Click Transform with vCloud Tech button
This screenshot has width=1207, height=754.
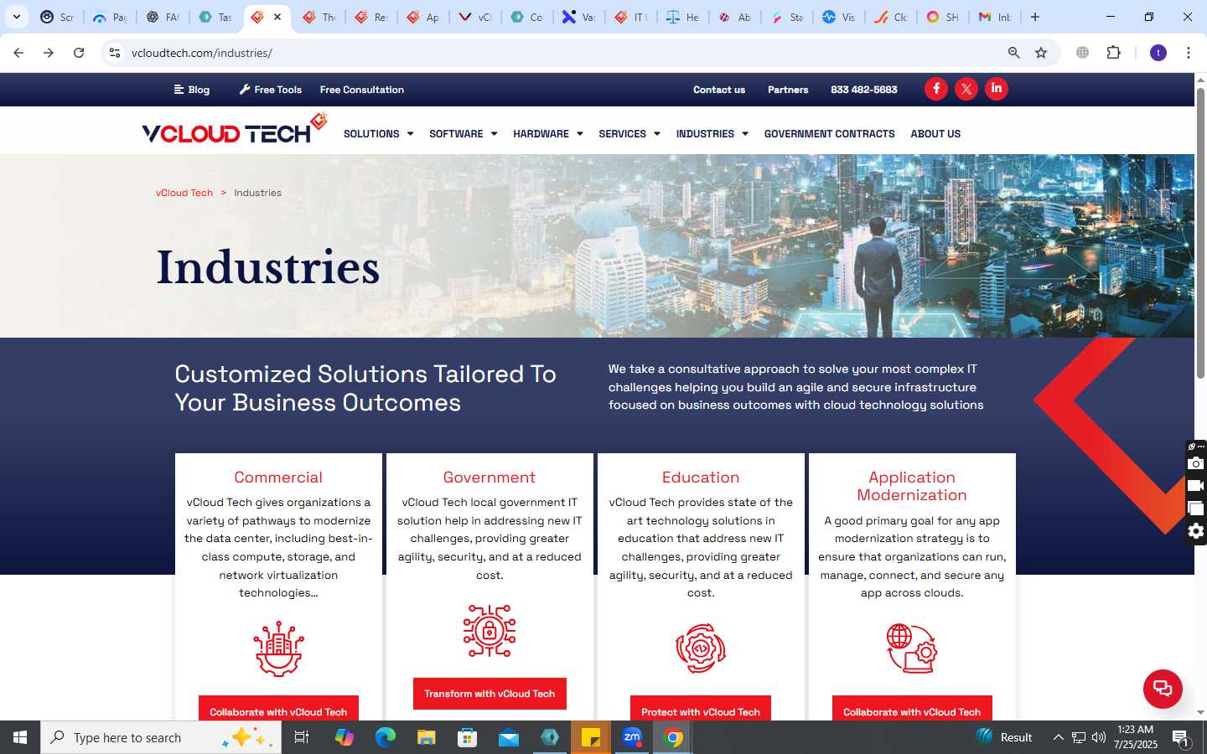pyautogui.click(x=490, y=694)
